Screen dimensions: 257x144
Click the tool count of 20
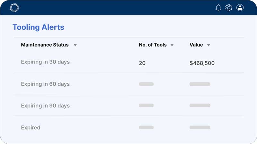tap(142, 63)
